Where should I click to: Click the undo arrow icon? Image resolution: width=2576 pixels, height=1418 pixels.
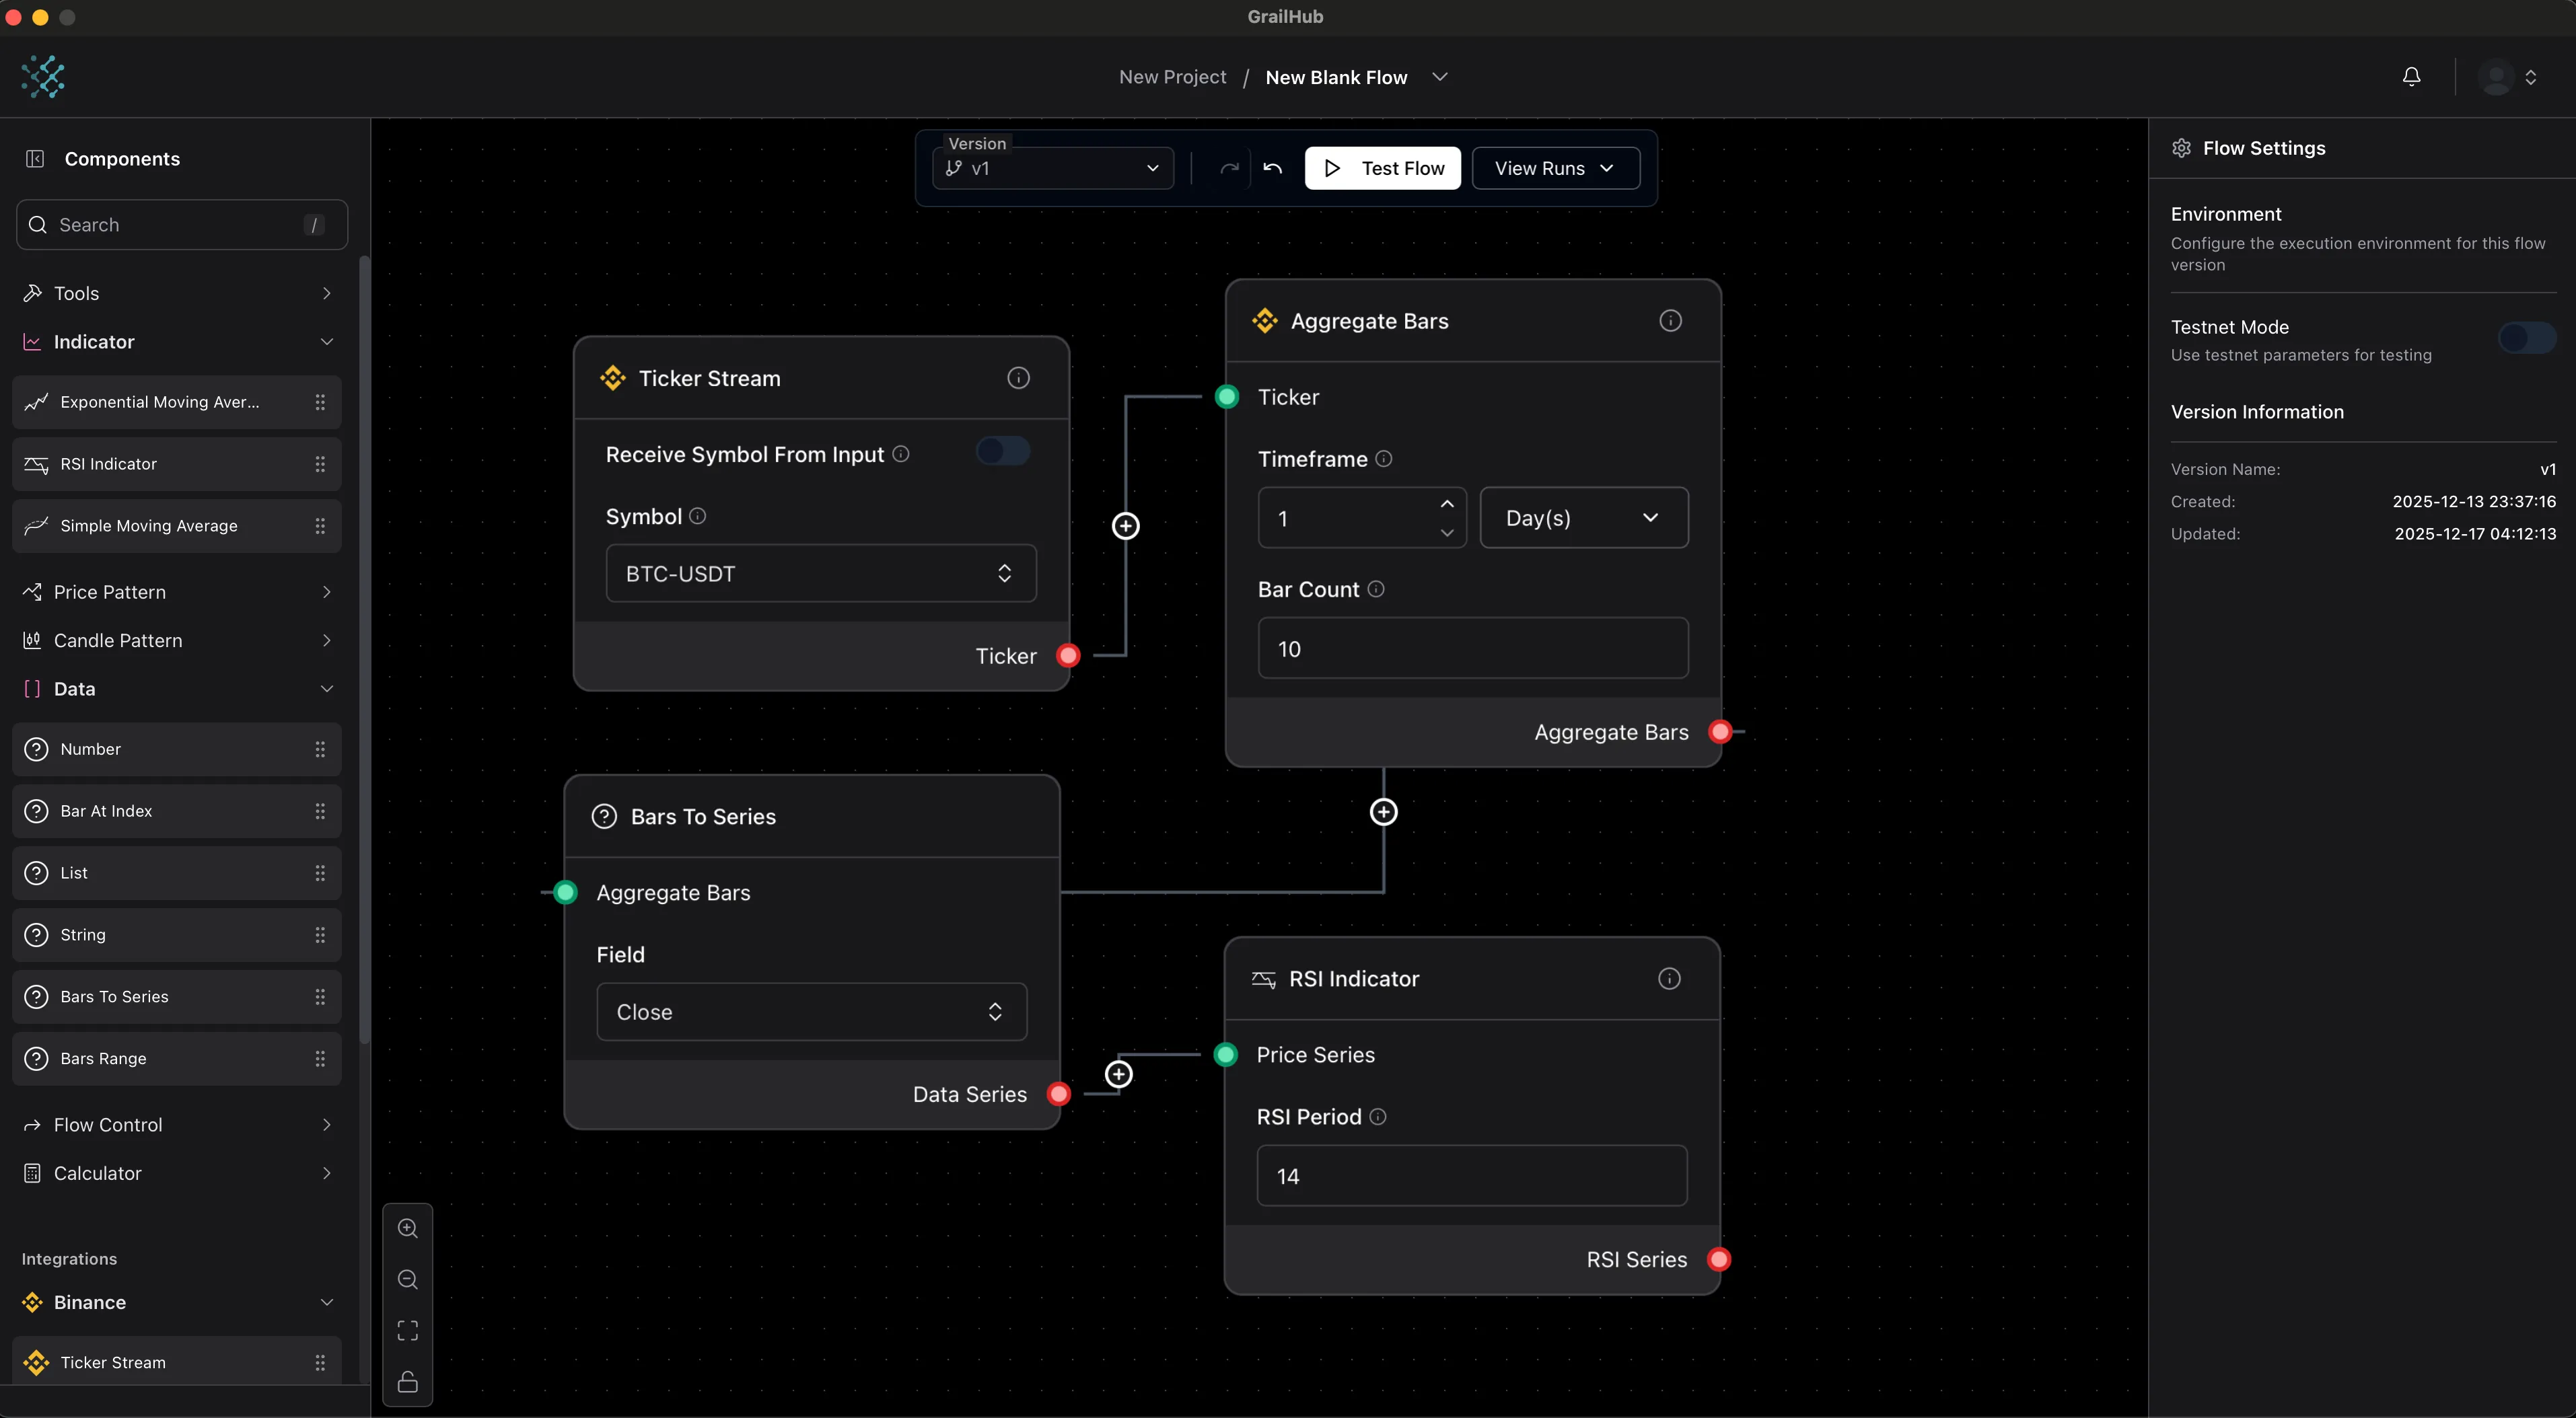coord(1271,168)
